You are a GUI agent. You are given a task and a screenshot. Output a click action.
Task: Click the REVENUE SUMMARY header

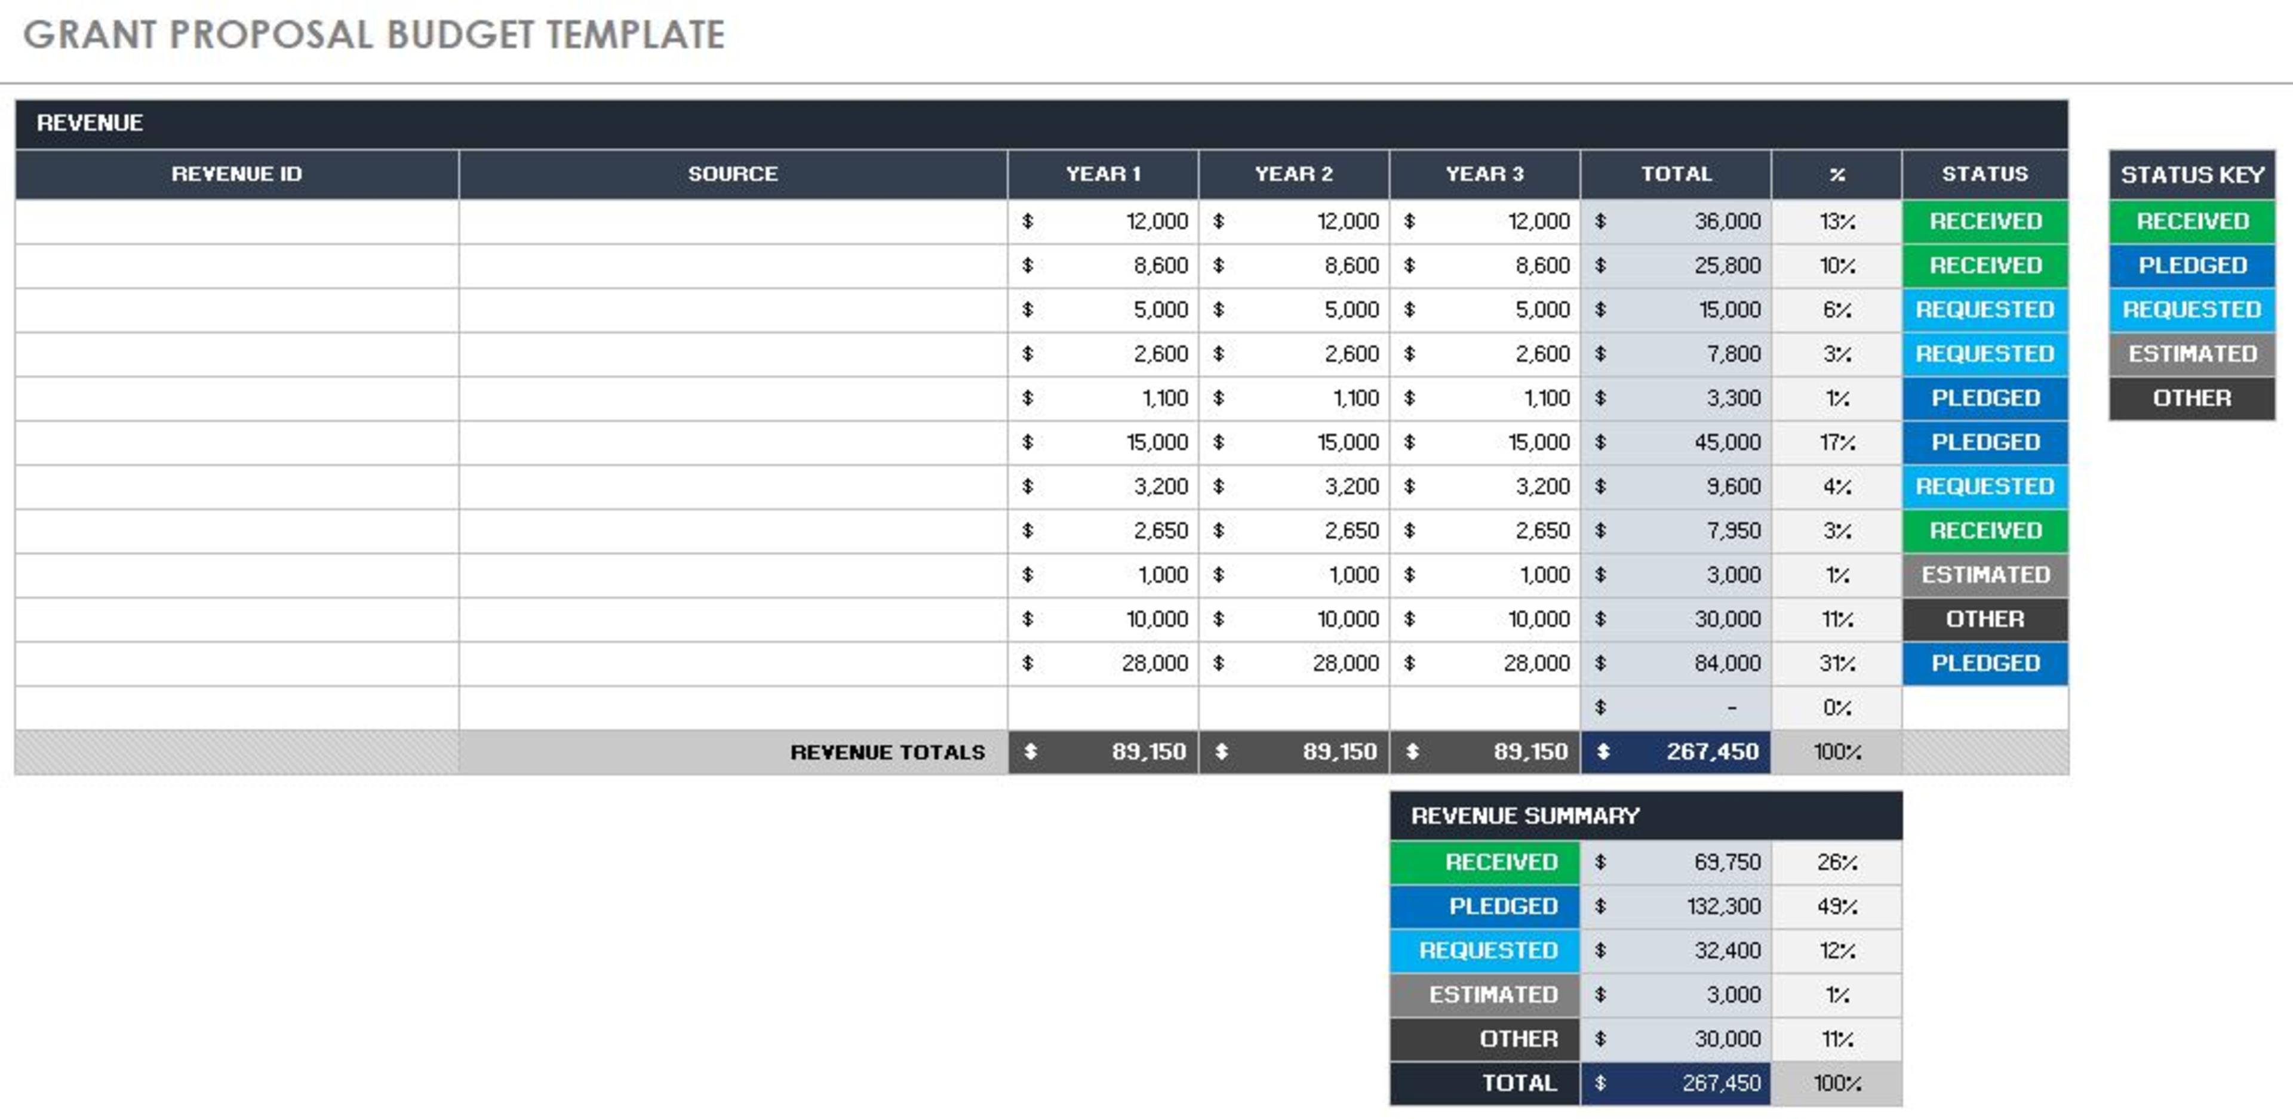(1646, 816)
